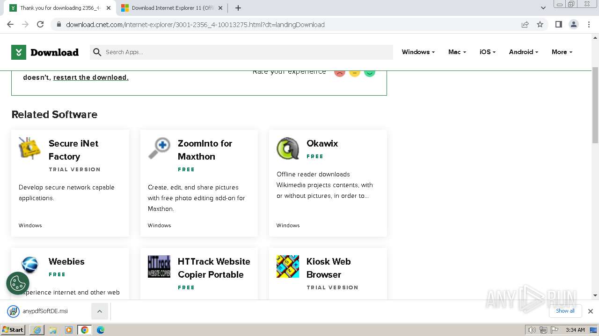599x336 pixels.
Task: Switch to the Thank you for downloading tab
Action: click(59, 8)
